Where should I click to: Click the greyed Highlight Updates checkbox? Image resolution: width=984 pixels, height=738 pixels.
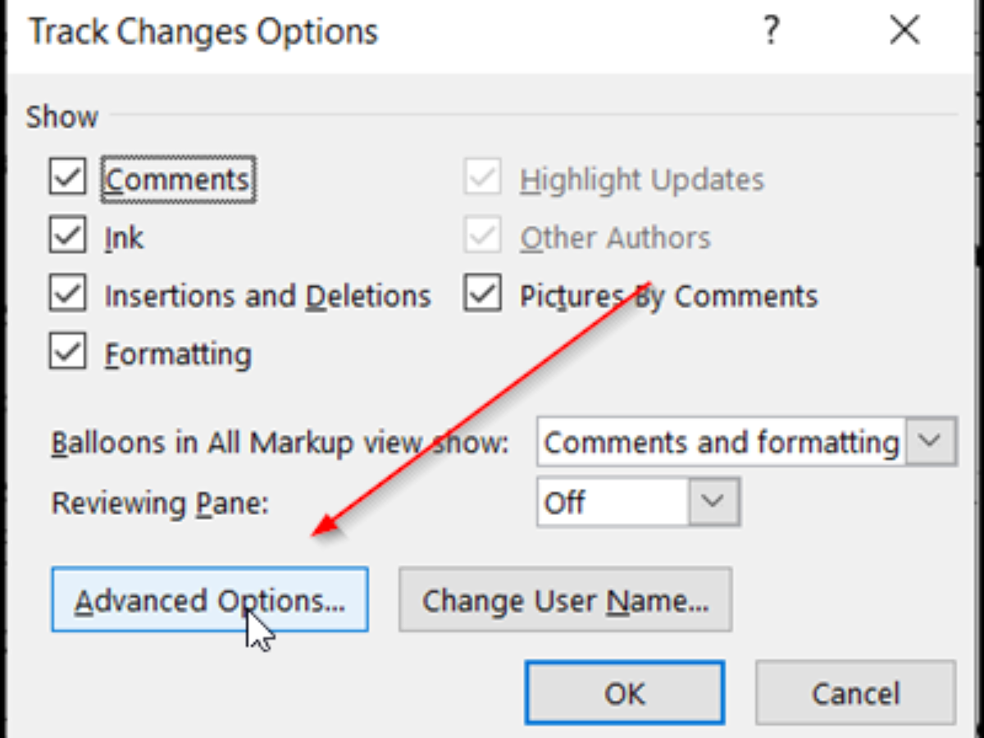(x=482, y=179)
